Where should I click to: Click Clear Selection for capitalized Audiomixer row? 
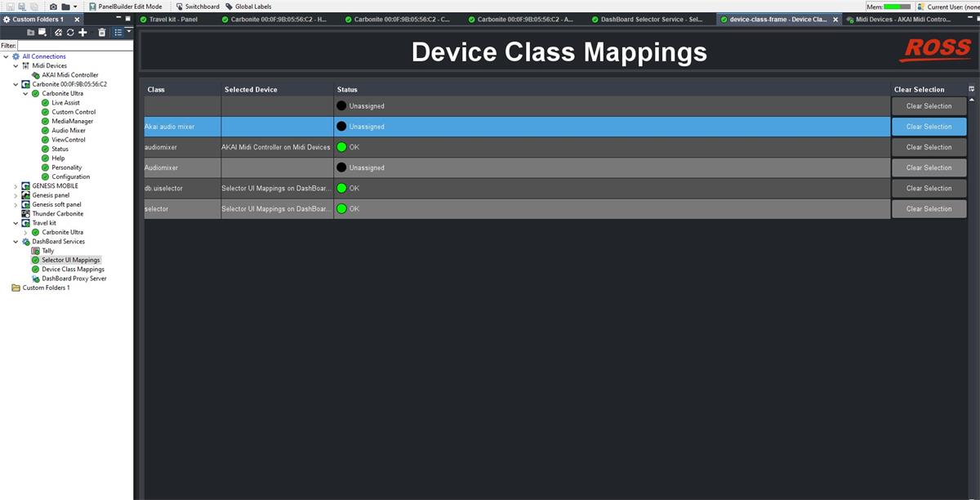pyautogui.click(x=929, y=167)
